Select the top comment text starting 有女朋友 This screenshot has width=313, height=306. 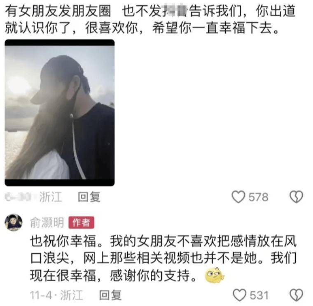tap(150, 19)
